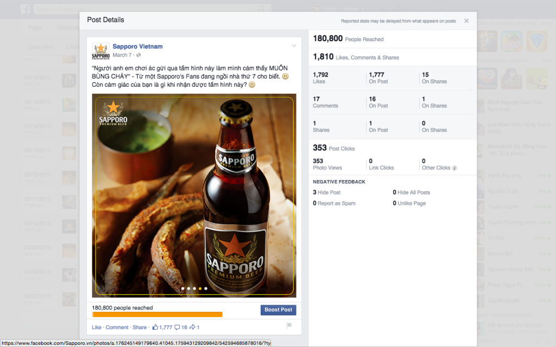Click the NEGATIVE FEEDBACK heading
Viewport: 556px width, 347px height.
point(339,182)
